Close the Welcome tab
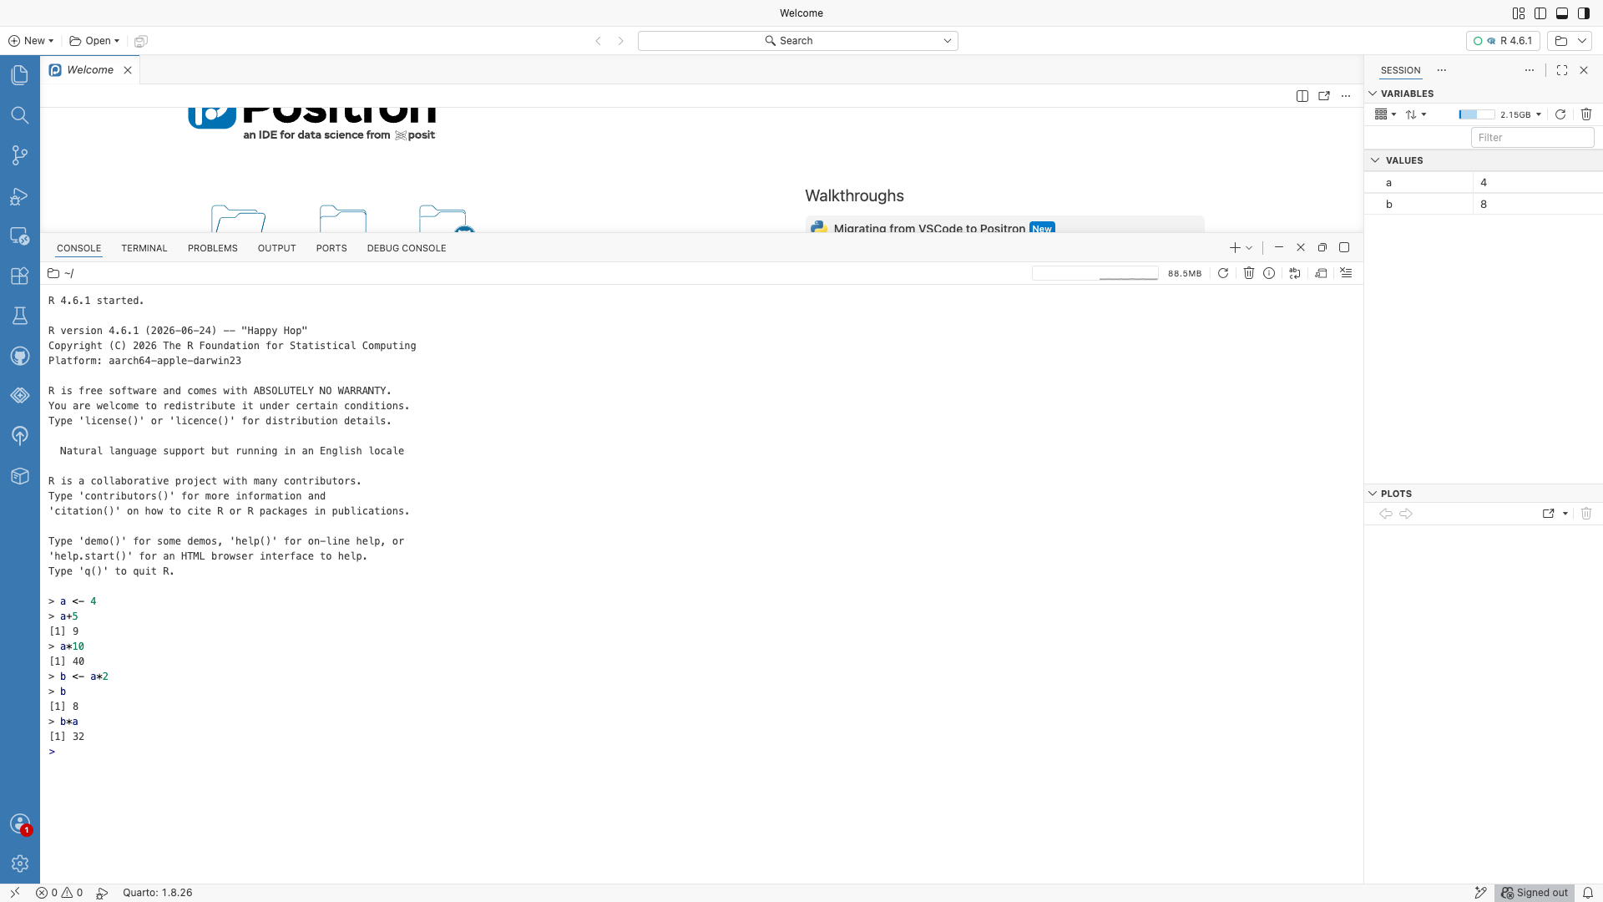Viewport: 1603px width, 902px height. (128, 70)
